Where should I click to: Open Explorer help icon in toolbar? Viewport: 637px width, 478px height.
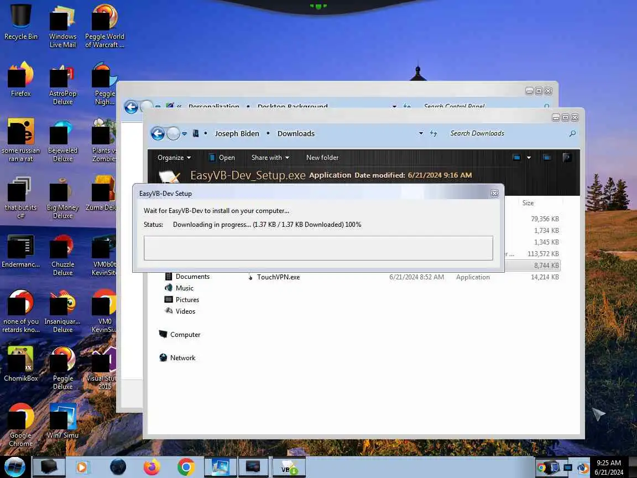click(566, 157)
